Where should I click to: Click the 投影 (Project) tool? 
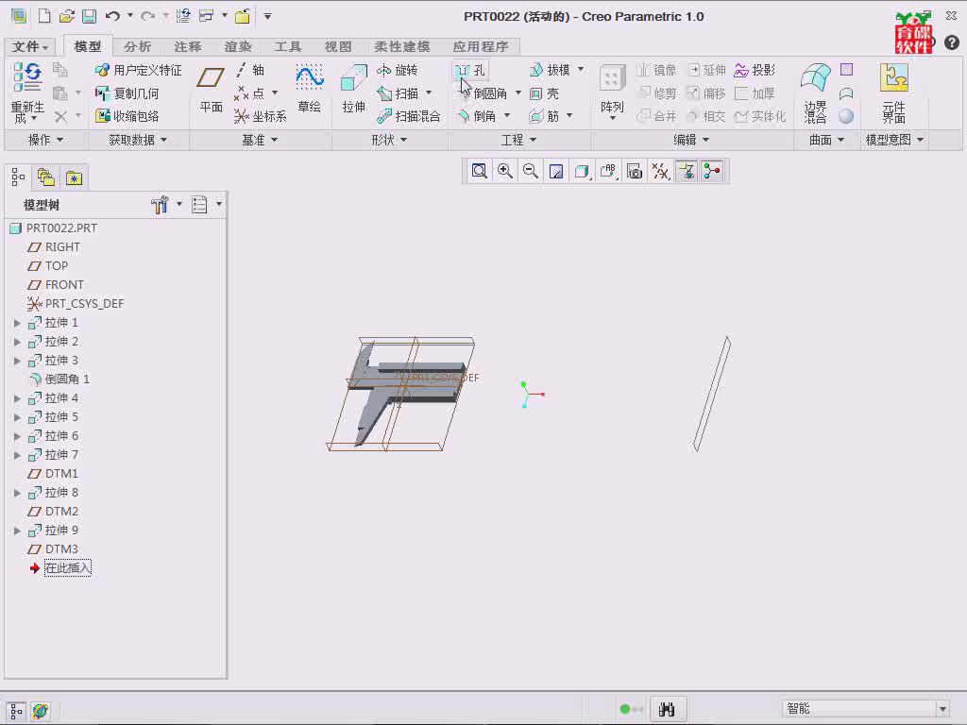(x=755, y=70)
